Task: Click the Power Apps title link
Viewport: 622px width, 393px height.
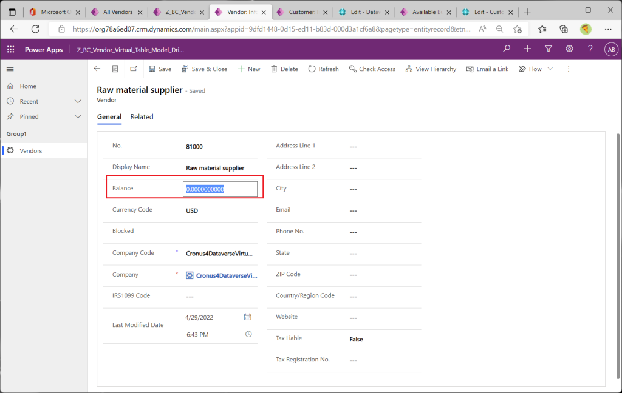Action: (44, 50)
